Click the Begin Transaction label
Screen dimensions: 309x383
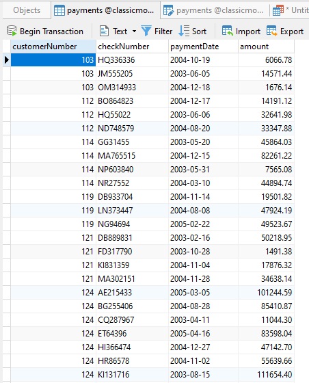tap(51, 31)
